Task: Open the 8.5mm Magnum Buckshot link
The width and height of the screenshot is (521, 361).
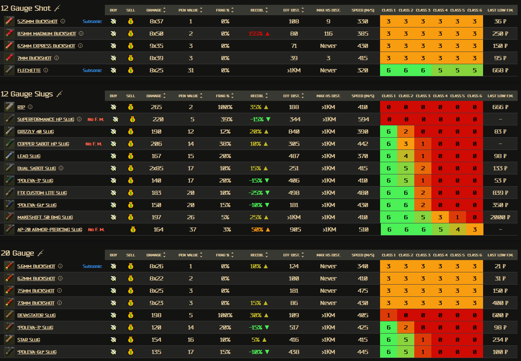Action: (46, 34)
